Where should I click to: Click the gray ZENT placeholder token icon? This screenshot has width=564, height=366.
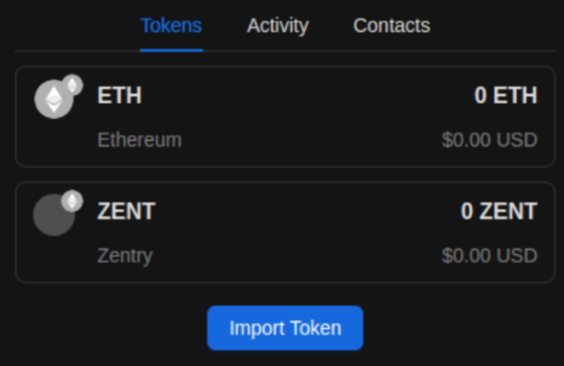pyautogui.click(x=54, y=215)
